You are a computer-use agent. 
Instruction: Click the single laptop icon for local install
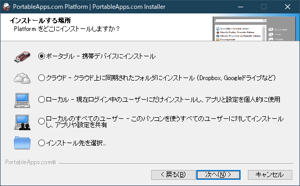[x=22, y=100]
